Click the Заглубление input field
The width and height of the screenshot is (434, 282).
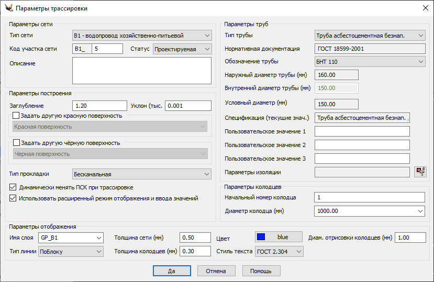pyautogui.click(x=99, y=106)
